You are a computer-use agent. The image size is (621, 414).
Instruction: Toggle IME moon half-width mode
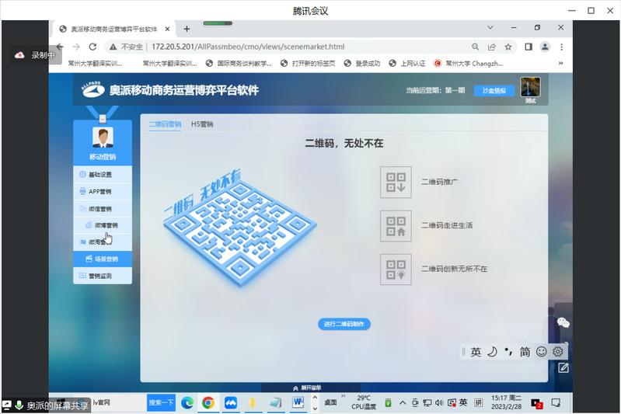click(x=492, y=352)
